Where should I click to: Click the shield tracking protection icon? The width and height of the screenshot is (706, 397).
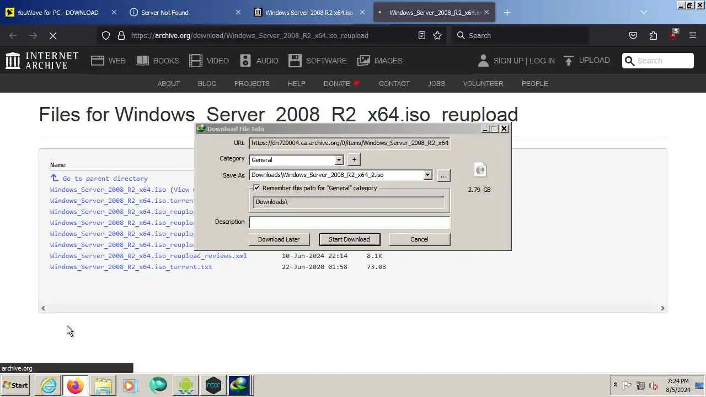pyautogui.click(x=106, y=35)
